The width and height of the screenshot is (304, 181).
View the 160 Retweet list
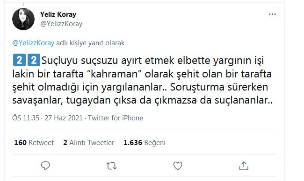click(x=34, y=143)
